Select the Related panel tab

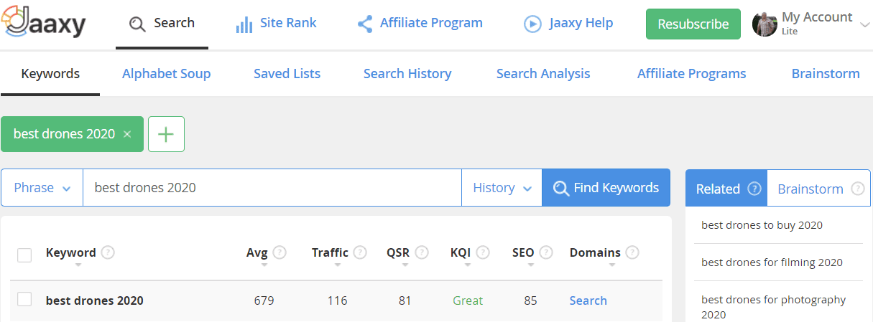pyautogui.click(x=726, y=189)
